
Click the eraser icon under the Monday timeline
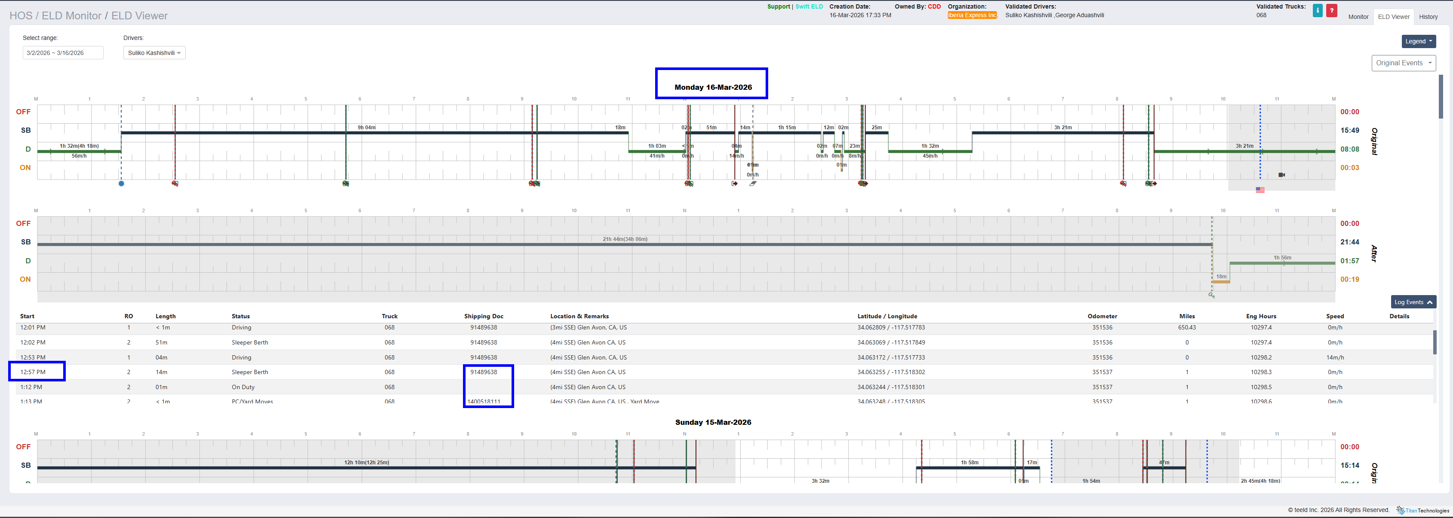click(x=752, y=184)
